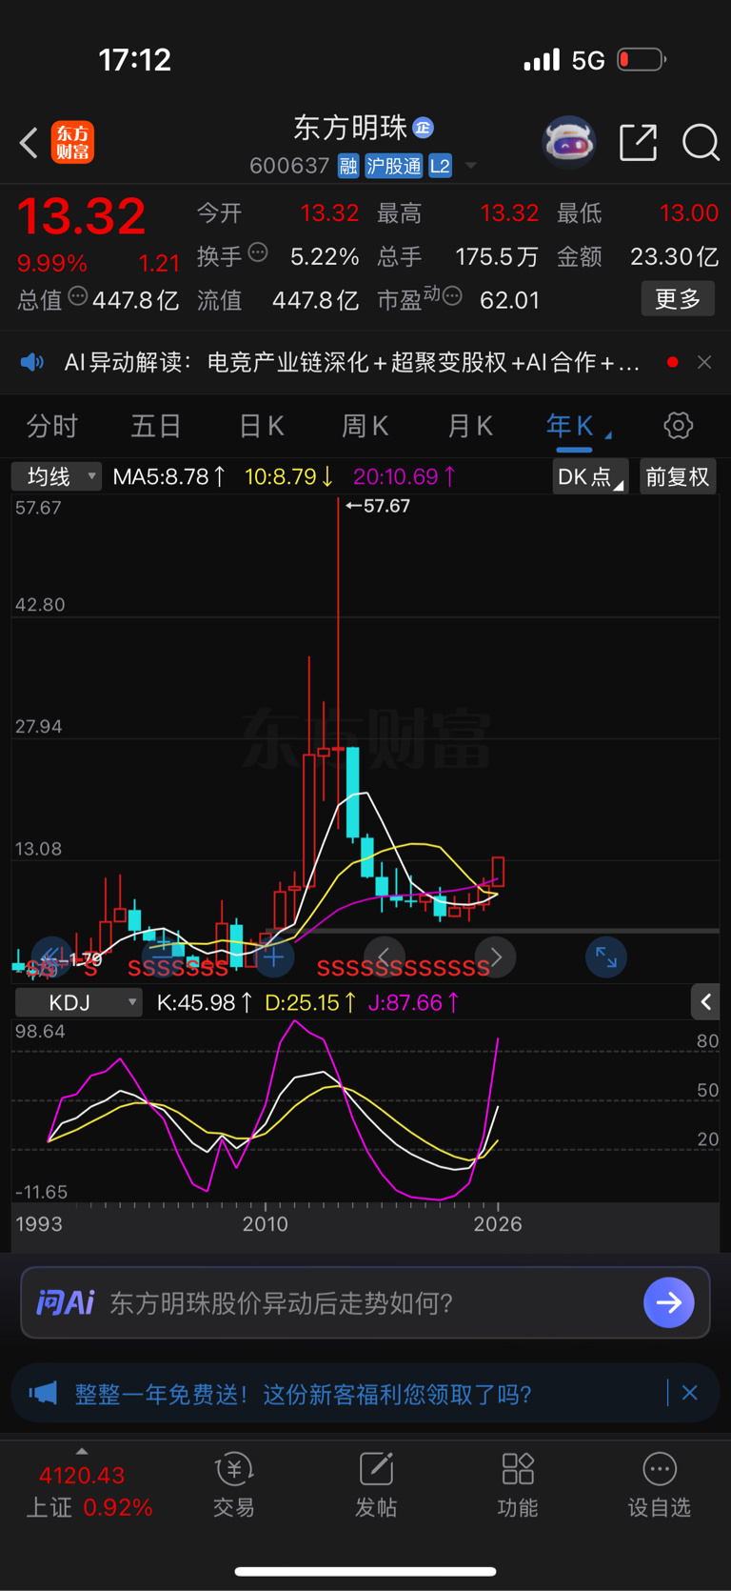Open chart settings gear icon

click(678, 425)
